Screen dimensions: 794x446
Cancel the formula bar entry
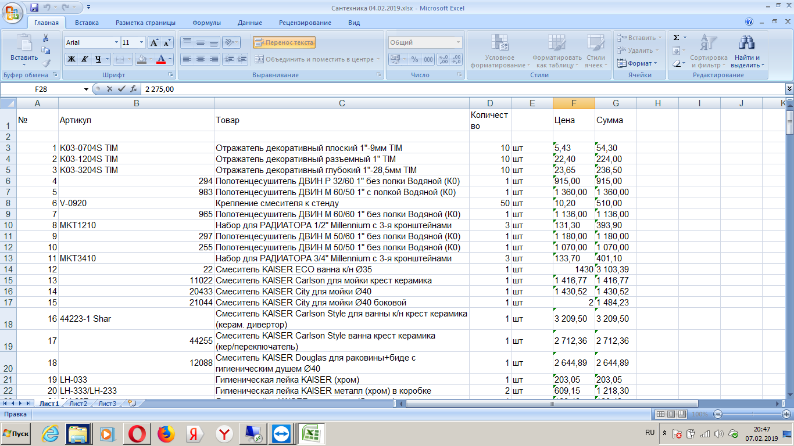[x=110, y=89]
